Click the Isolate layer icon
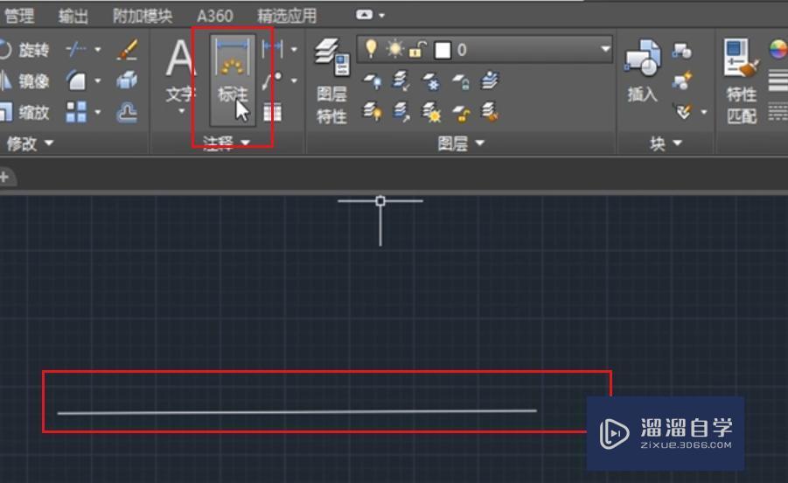 (x=401, y=80)
